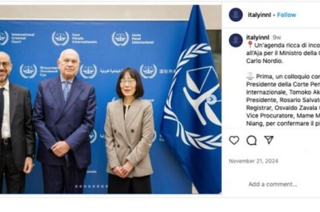The image size is (320, 212).
Task: Open the italyinnl username in the caption
Action: [x=258, y=37]
